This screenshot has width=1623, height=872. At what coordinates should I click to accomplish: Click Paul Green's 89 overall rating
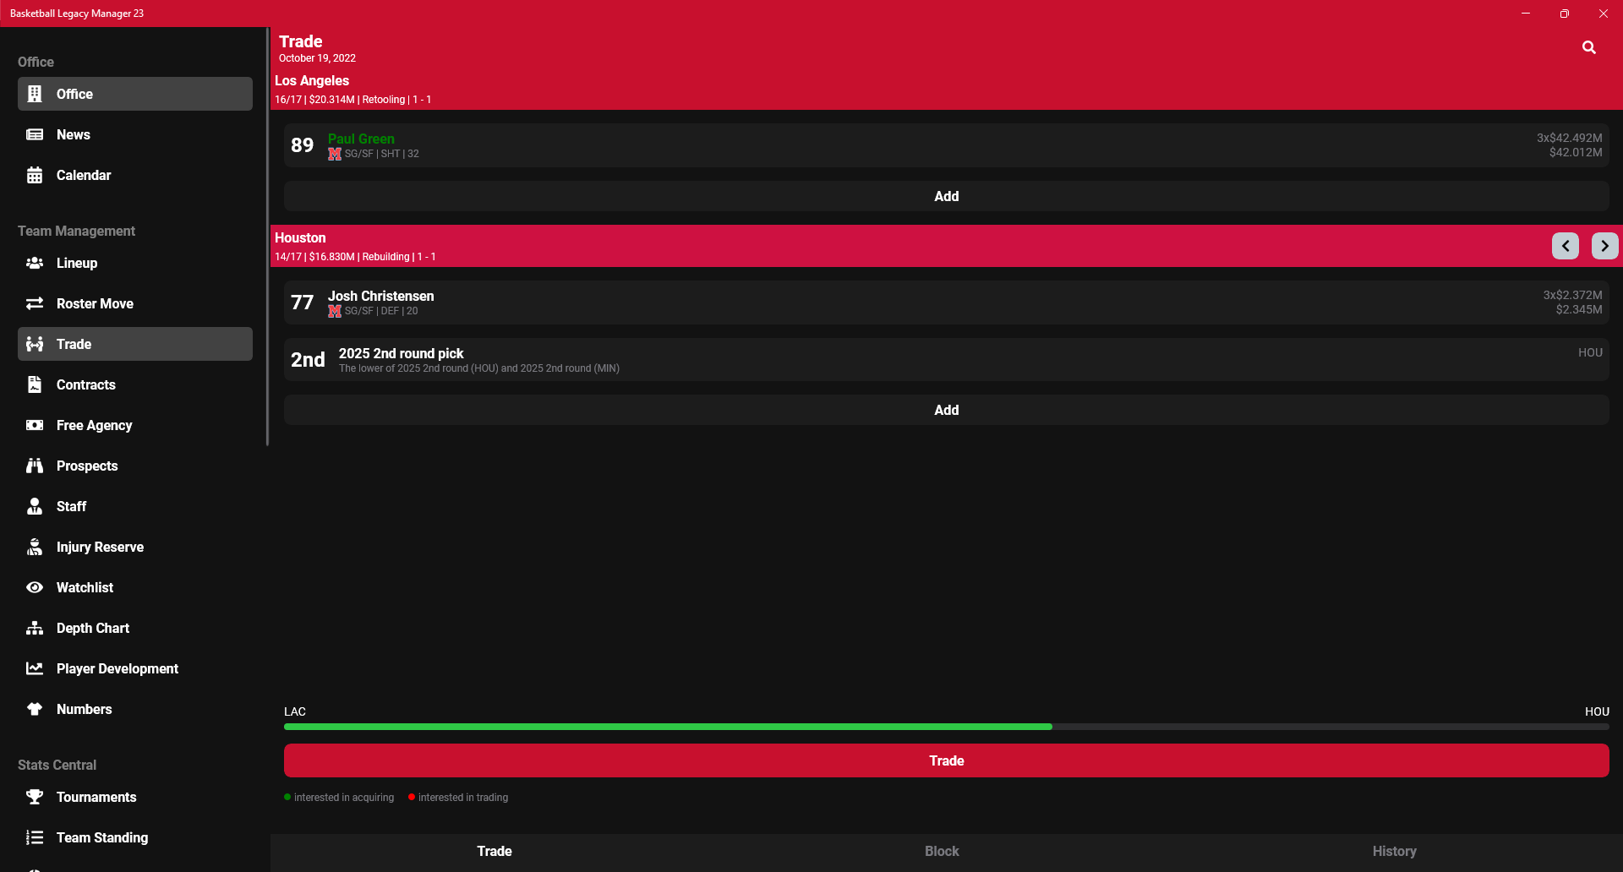pos(302,145)
